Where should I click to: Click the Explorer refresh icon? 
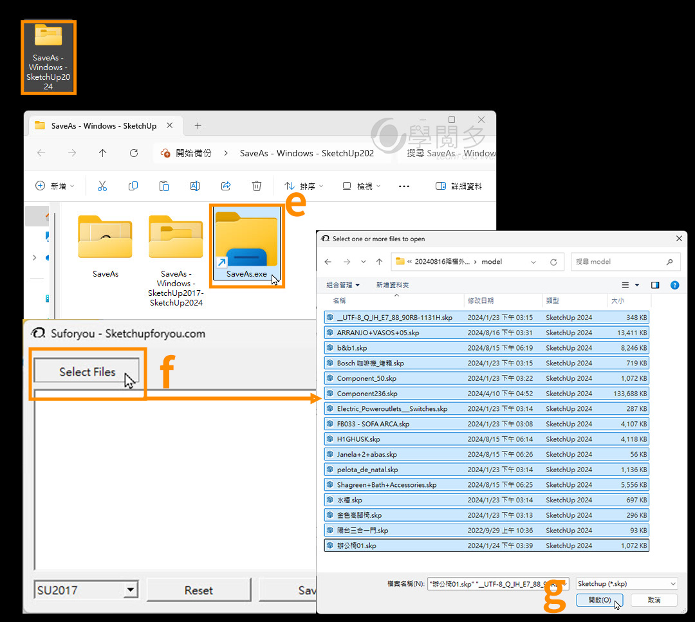[x=134, y=153]
